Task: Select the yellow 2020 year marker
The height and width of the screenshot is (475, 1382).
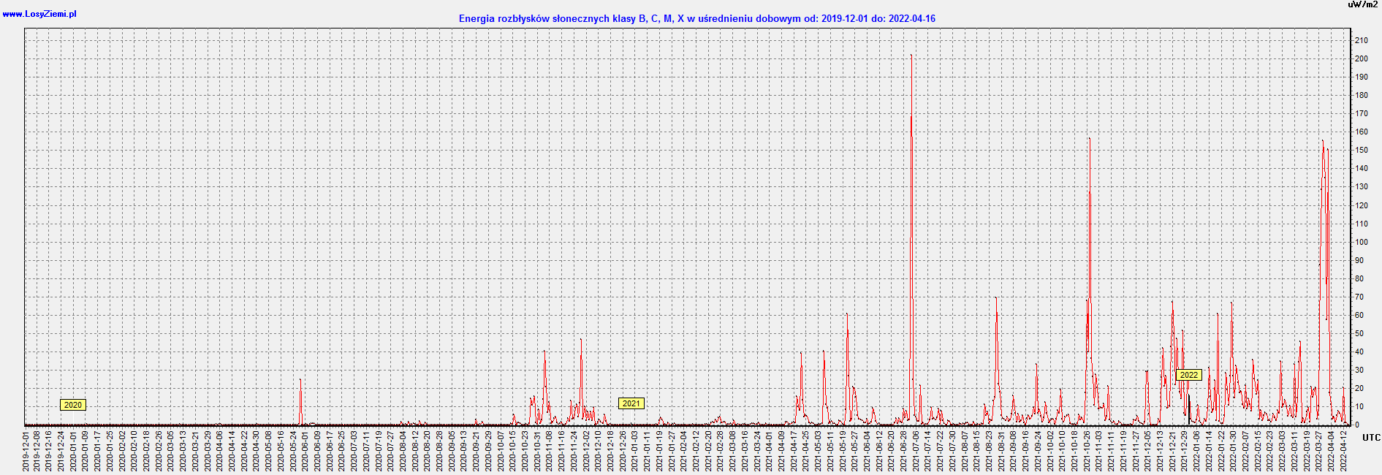Action: coord(73,405)
